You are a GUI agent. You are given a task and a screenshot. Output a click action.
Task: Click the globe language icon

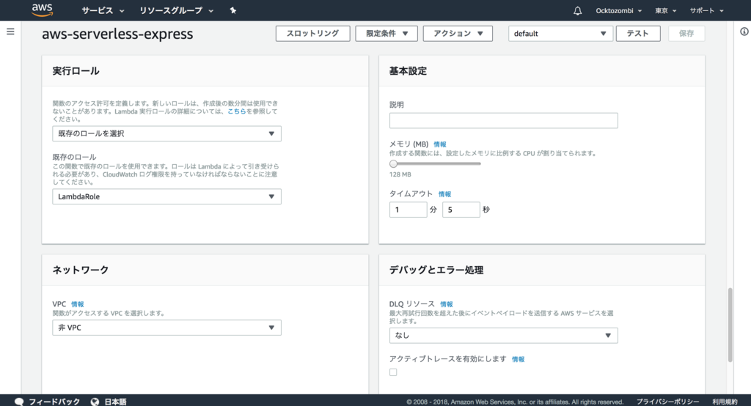pos(95,402)
